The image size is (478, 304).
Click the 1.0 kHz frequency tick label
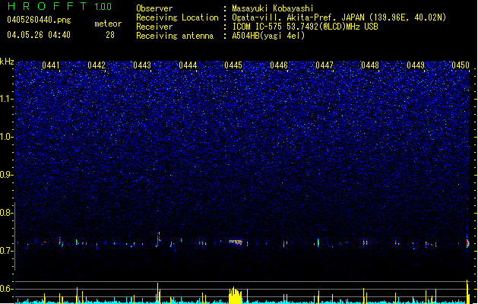click(7, 137)
